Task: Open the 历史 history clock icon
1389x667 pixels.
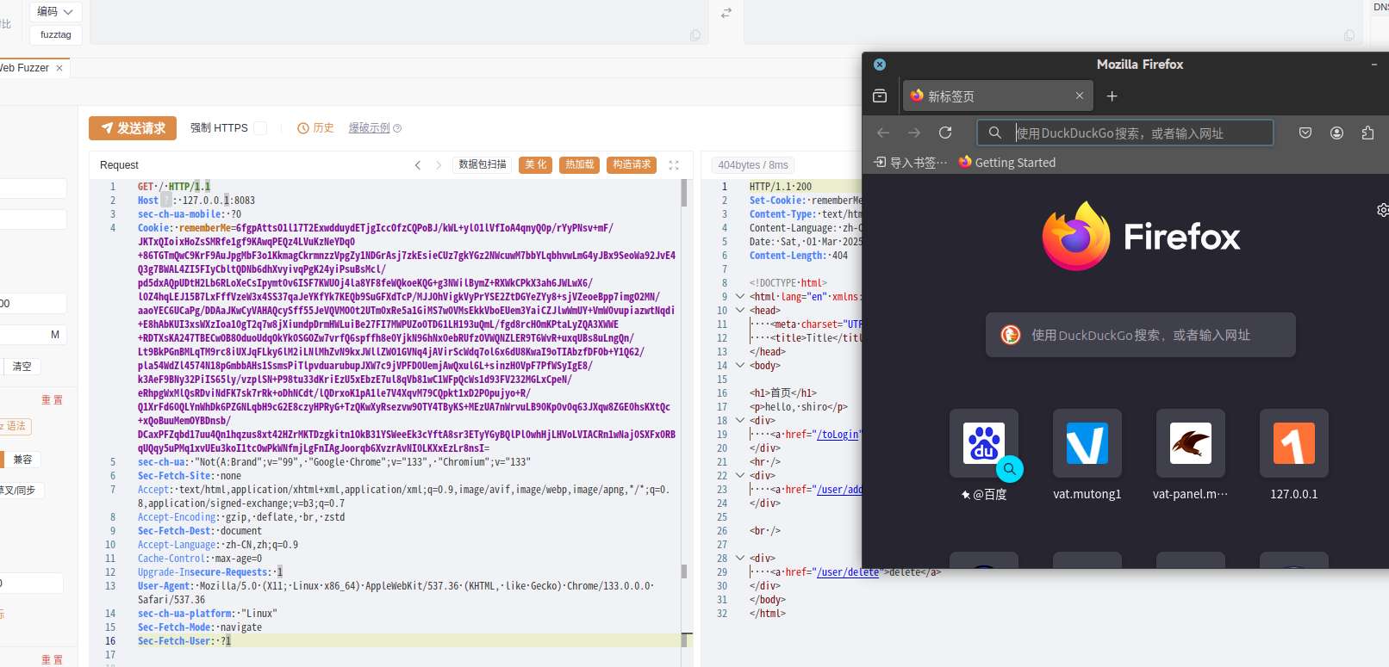Action: [x=303, y=128]
